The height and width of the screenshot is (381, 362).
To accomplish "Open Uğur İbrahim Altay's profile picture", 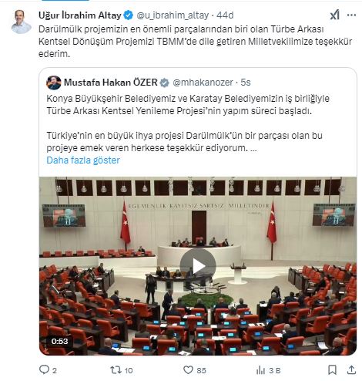I will pyautogui.click(x=22, y=22).
